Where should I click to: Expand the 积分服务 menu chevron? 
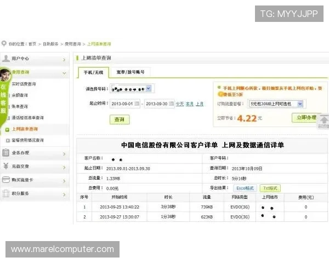tap(64, 195)
